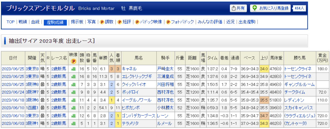Open winning horse link トーセンクライネ in first row
This screenshot has height=129, width=330.
298,69
